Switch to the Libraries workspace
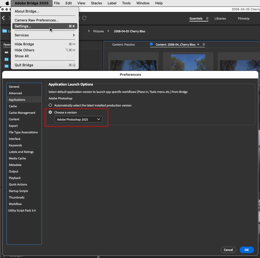The width and height of the screenshot is (260, 258). point(220,18)
